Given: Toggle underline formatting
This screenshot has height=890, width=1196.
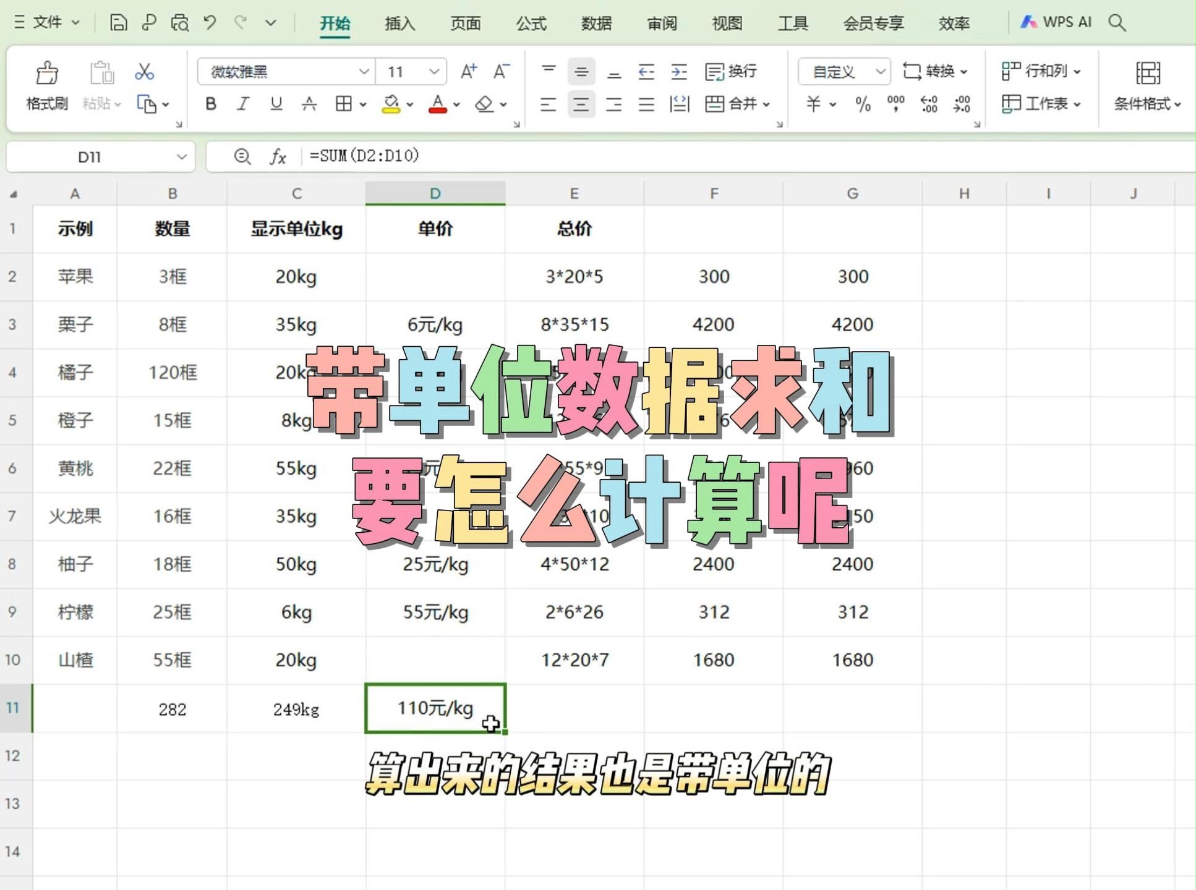Looking at the screenshot, I should 275,104.
